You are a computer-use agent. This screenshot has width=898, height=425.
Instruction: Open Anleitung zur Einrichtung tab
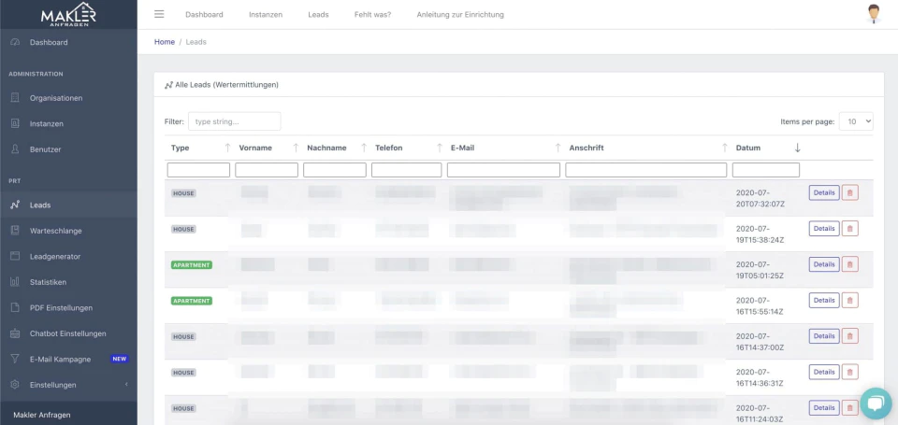[x=460, y=15]
